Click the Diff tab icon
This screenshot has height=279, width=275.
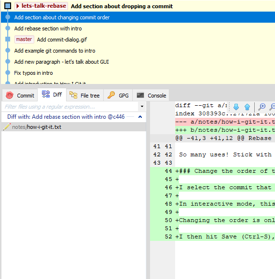(x=46, y=94)
